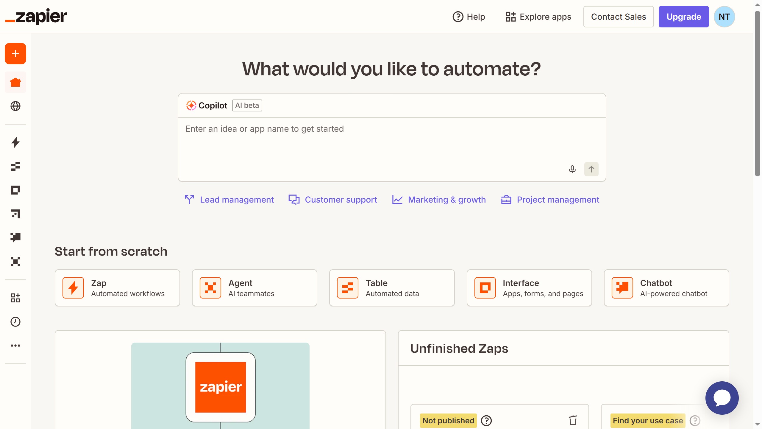Image resolution: width=762 pixels, height=429 pixels.
Task: Select Customer support suggestion
Action: click(x=333, y=200)
